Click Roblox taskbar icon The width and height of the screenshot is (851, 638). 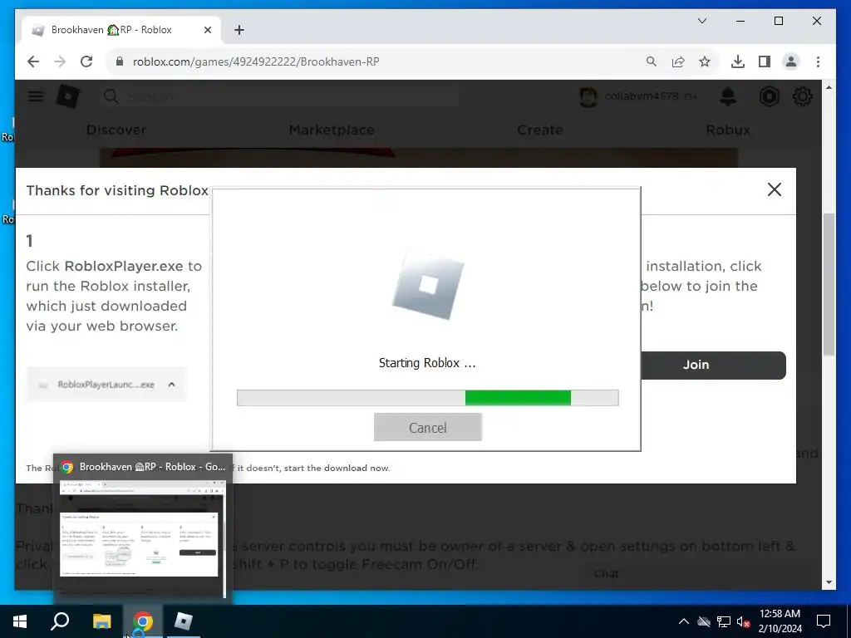(x=184, y=621)
